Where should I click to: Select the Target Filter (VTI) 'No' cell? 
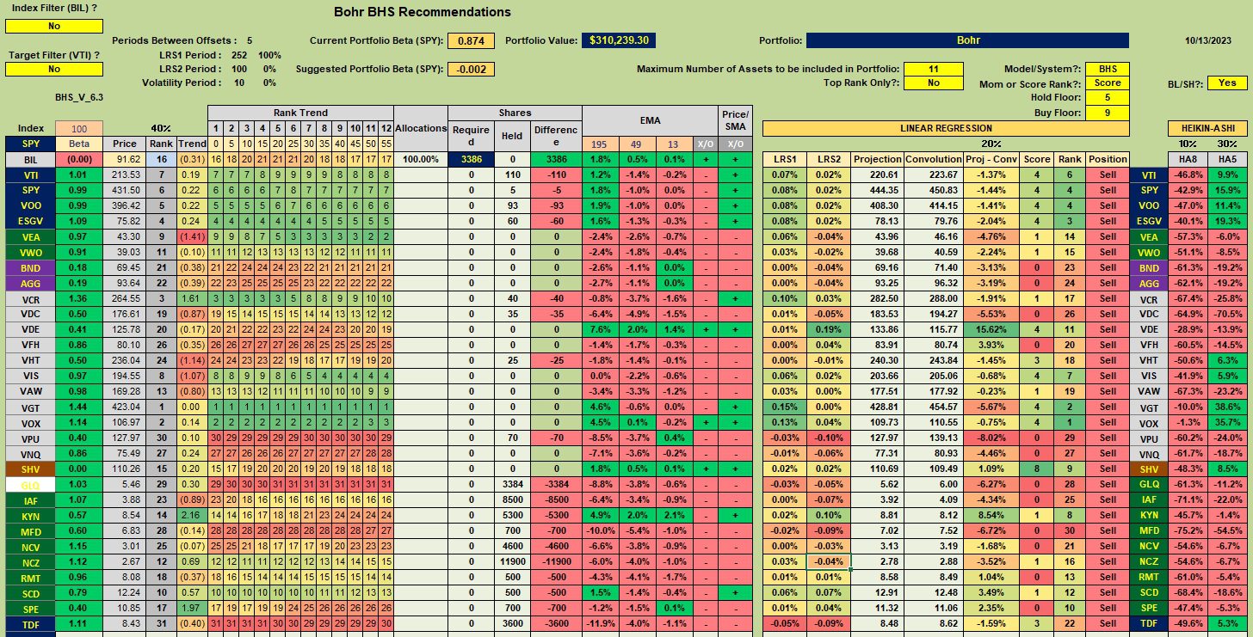(54, 69)
